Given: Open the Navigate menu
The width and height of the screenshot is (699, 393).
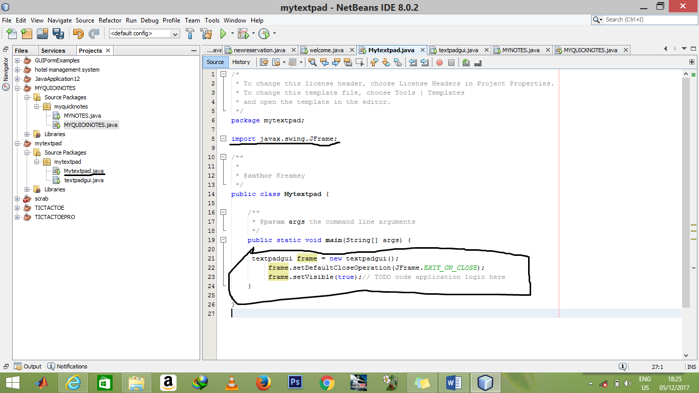Looking at the screenshot, I should 60,20.
